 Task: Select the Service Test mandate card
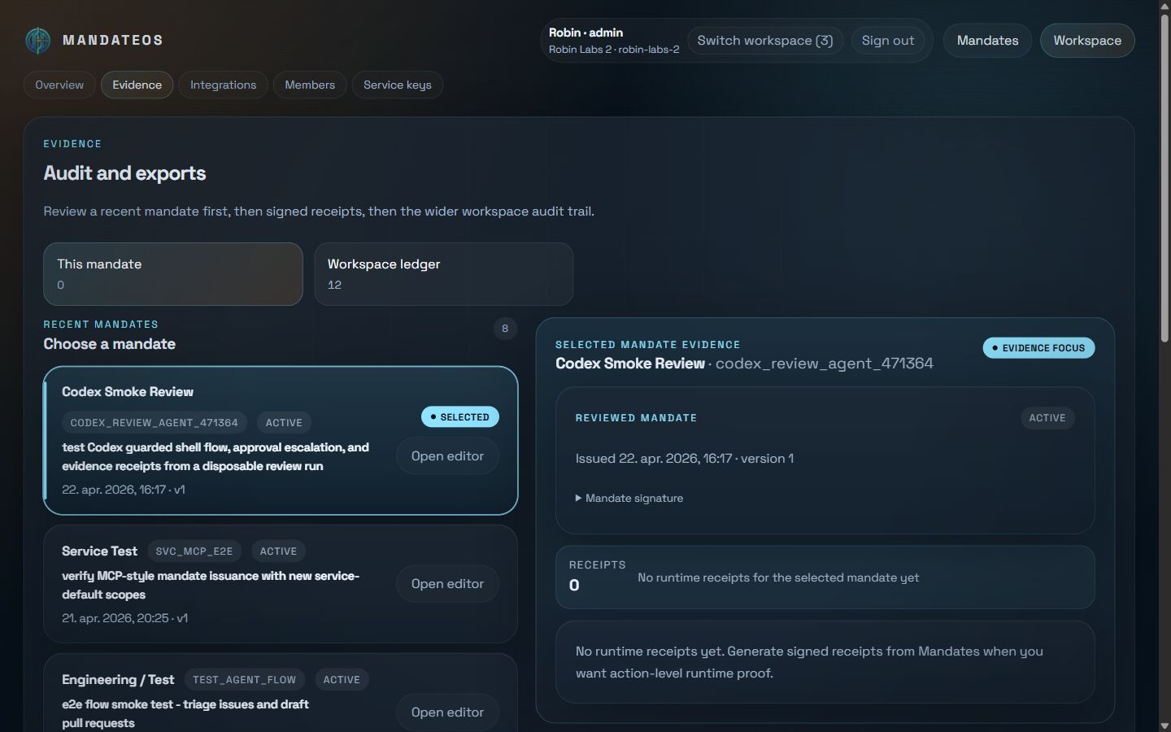click(281, 584)
